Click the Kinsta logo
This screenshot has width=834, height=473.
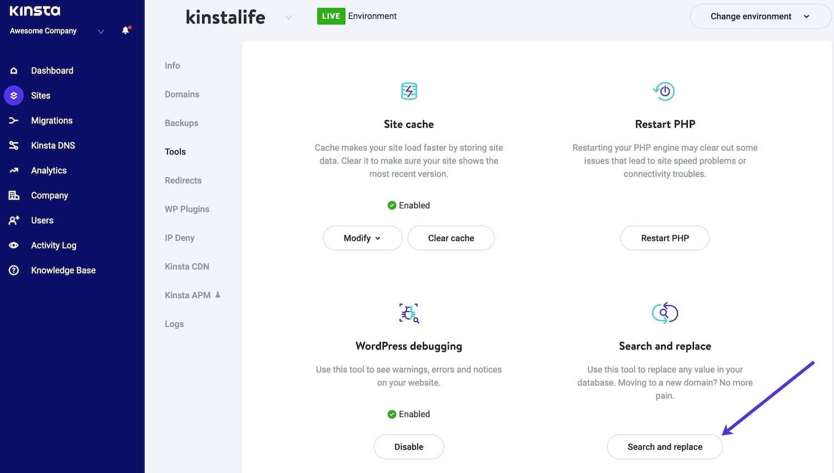click(35, 11)
